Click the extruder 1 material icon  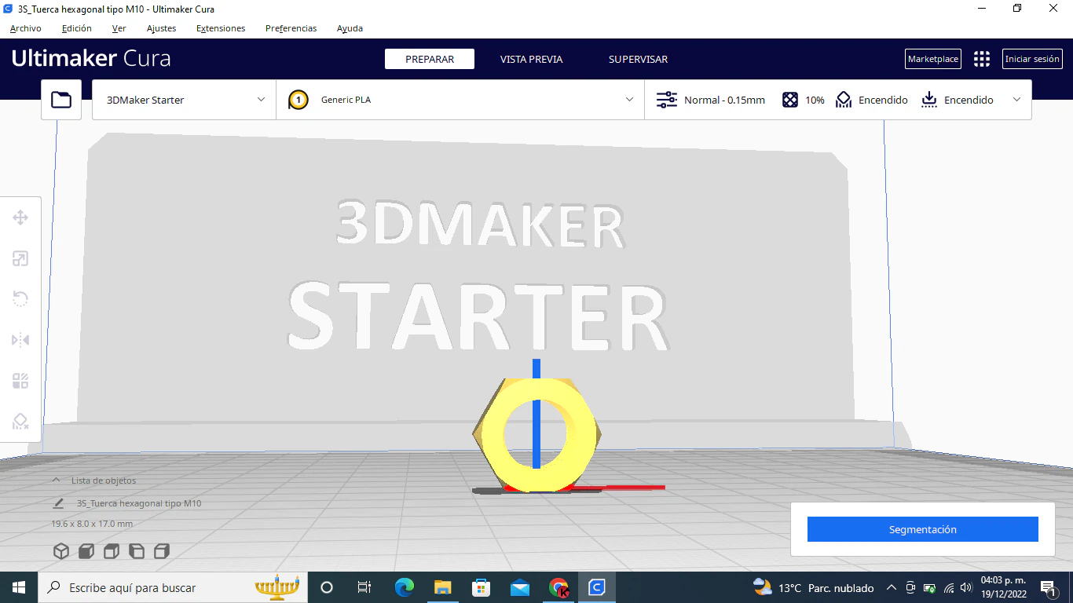[x=298, y=100]
